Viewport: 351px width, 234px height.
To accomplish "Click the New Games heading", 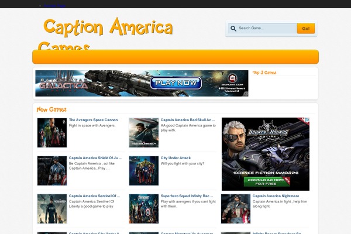I will (51, 109).
